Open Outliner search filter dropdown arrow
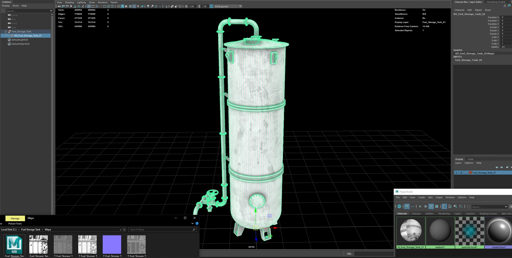 pos(51,11)
